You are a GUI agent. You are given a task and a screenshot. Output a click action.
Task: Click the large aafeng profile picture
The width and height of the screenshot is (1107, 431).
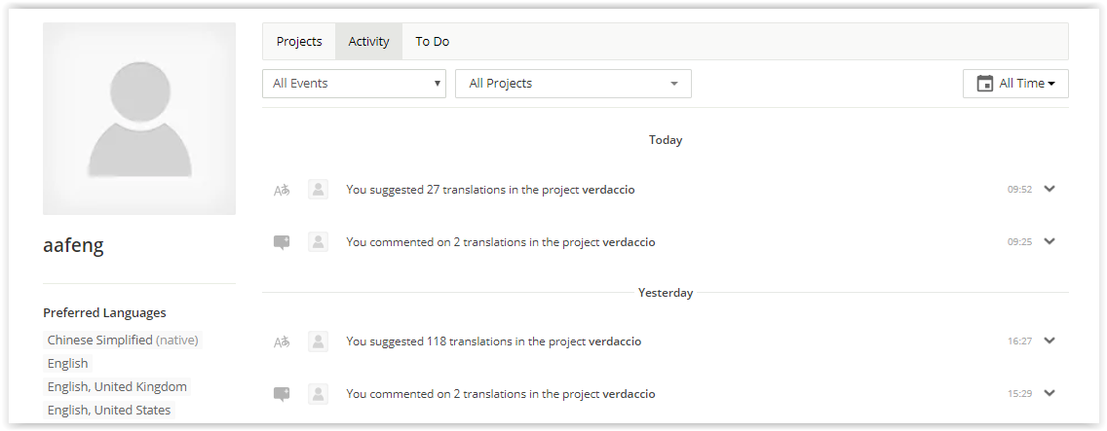coord(139,119)
